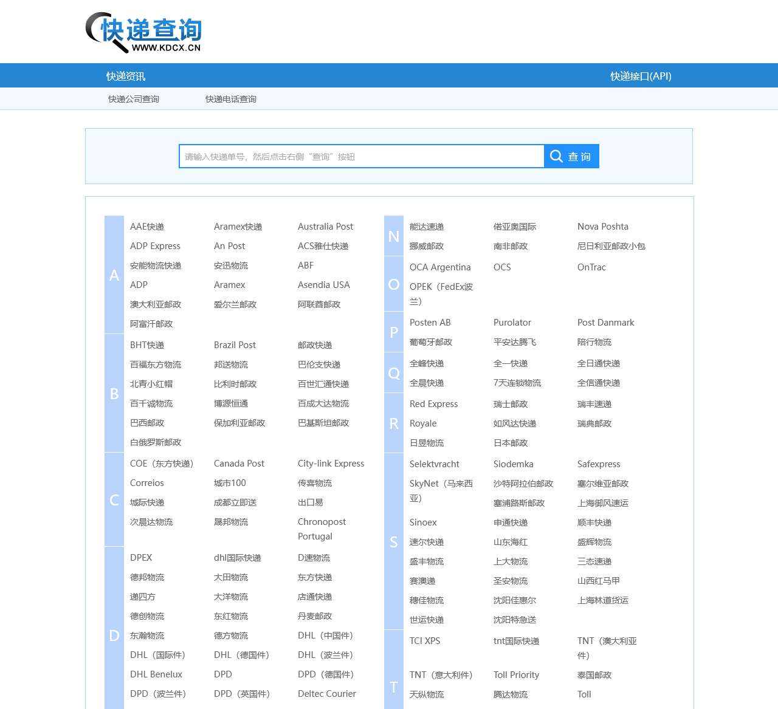Open Posten AB link
The width and height of the screenshot is (778, 709).
(x=430, y=323)
